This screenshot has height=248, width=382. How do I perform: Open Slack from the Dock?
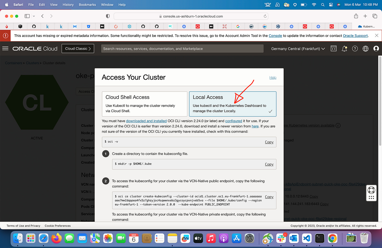tap(281, 238)
